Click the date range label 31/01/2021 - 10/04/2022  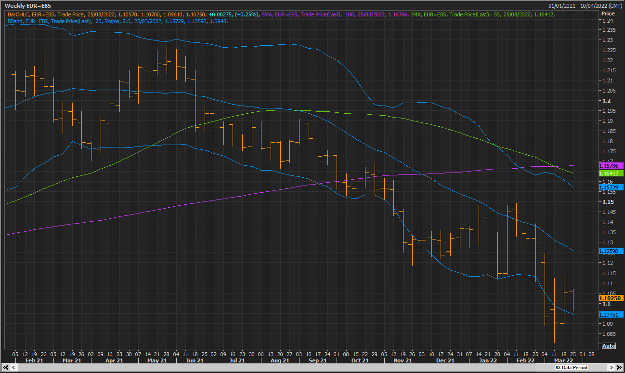pos(585,6)
